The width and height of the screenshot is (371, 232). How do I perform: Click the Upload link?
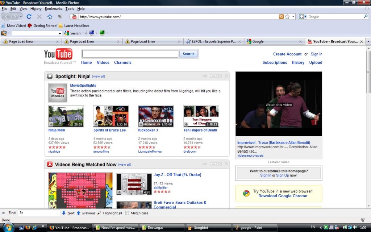[x=316, y=62]
